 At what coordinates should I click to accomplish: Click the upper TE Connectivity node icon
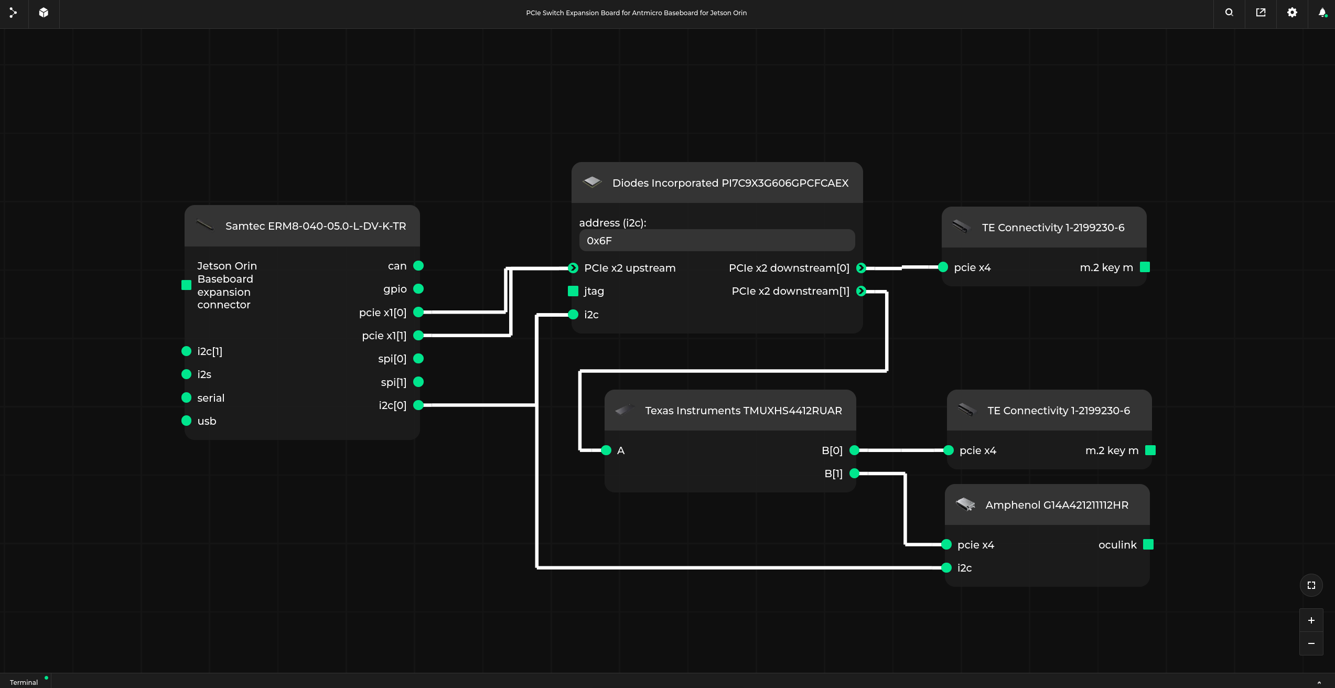(x=962, y=227)
